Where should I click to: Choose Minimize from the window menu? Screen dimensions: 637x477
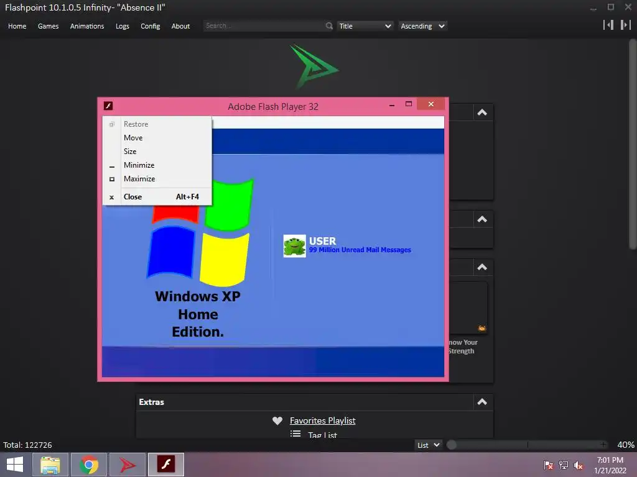[x=157, y=165]
